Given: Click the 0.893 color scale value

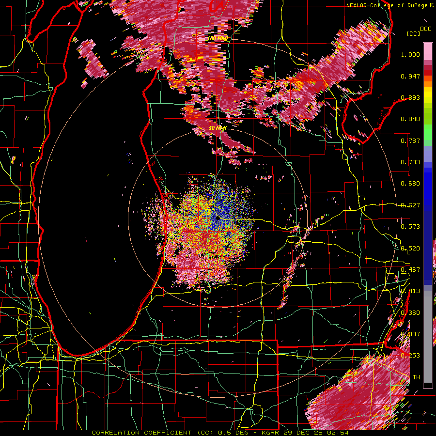Looking at the screenshot, I should tap(410, 97).
